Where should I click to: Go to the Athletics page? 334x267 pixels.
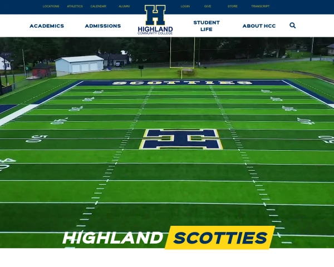click(75, 6)
